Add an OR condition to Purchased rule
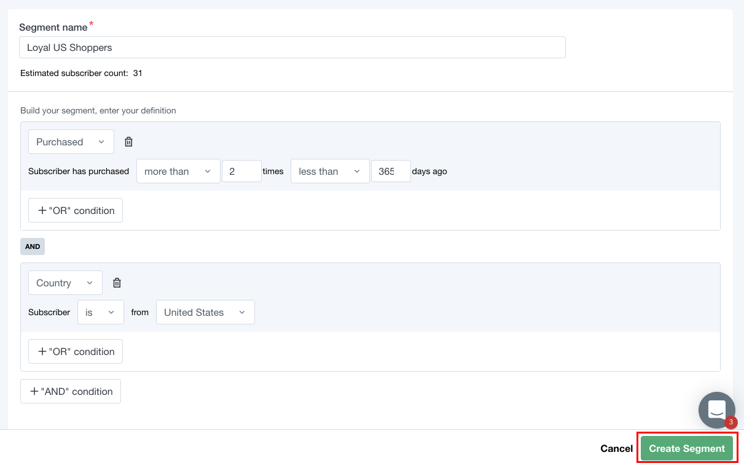The image size is (744, 466). click(75, 210)
